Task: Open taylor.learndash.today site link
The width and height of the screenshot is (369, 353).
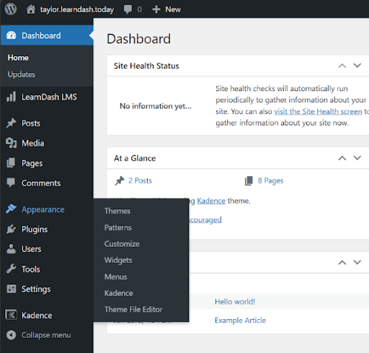Action: click(77, 9)
